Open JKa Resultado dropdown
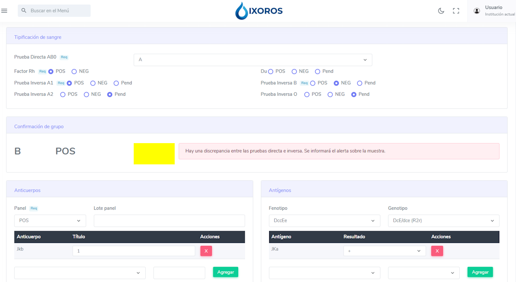Image resolution: width=516 pixels, height=282 pixels. pos(384,251)
